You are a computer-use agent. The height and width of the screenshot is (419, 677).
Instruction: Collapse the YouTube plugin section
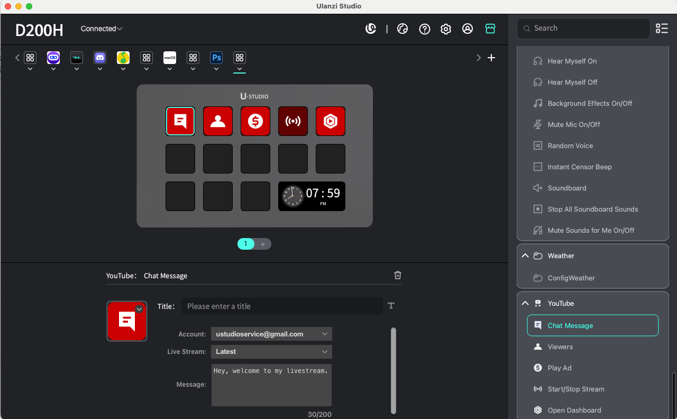(x=525, y=303)
